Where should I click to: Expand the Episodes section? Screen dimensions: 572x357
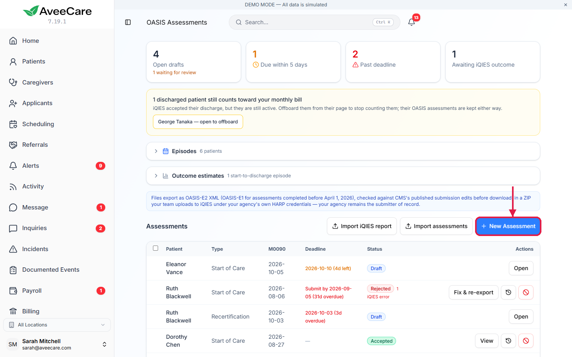(x=343, y=151)
